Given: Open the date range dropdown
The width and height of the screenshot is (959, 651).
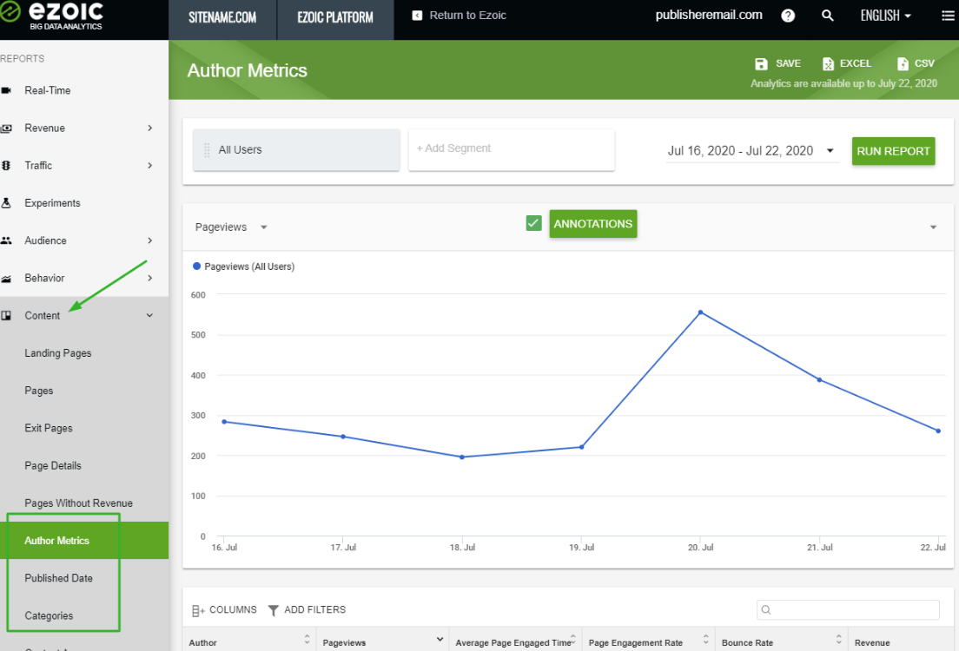Looking at the screenshot, I should click(751, 151).
